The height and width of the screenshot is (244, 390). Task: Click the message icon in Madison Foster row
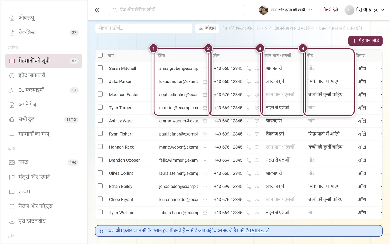point(257,95)
